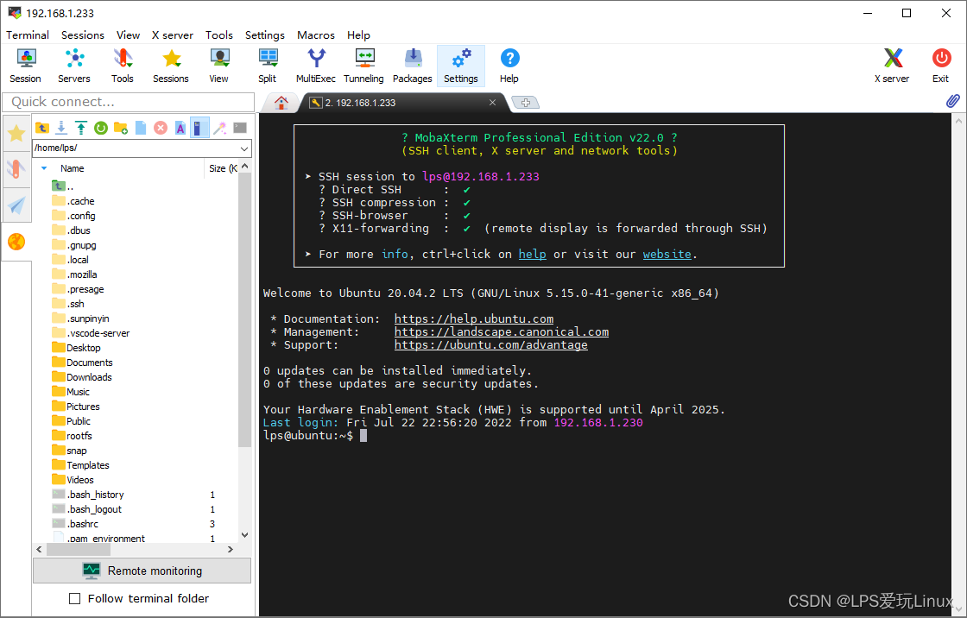The width and height of the screenshot is (967, 618).
Task: Select the Downloads folder
Action: (x=82, y=377)
